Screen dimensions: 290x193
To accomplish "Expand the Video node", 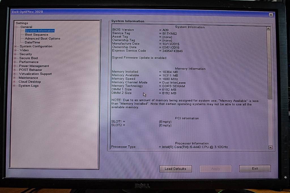I will [x=15, y=50].
